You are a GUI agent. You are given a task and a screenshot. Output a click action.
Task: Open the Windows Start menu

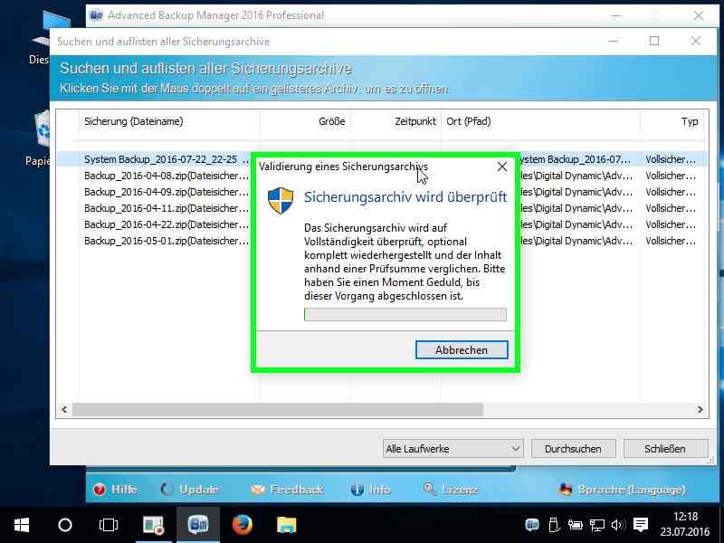click(21, 525)
